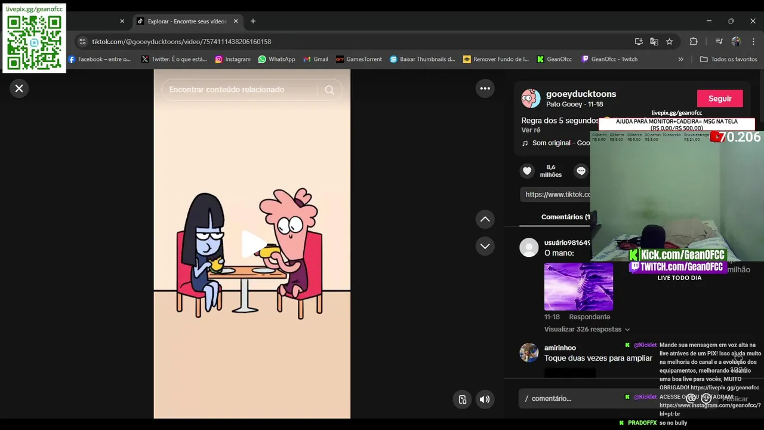764x430 pixels.
Task: Expand description with Ver ré
Action: [531, 130]
